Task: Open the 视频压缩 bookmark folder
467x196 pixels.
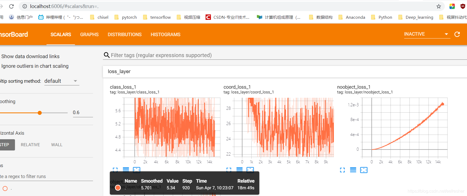Action: [x=188, y=17]
